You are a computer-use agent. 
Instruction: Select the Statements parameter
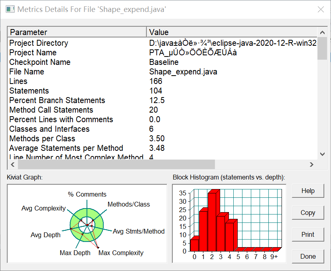29,91
